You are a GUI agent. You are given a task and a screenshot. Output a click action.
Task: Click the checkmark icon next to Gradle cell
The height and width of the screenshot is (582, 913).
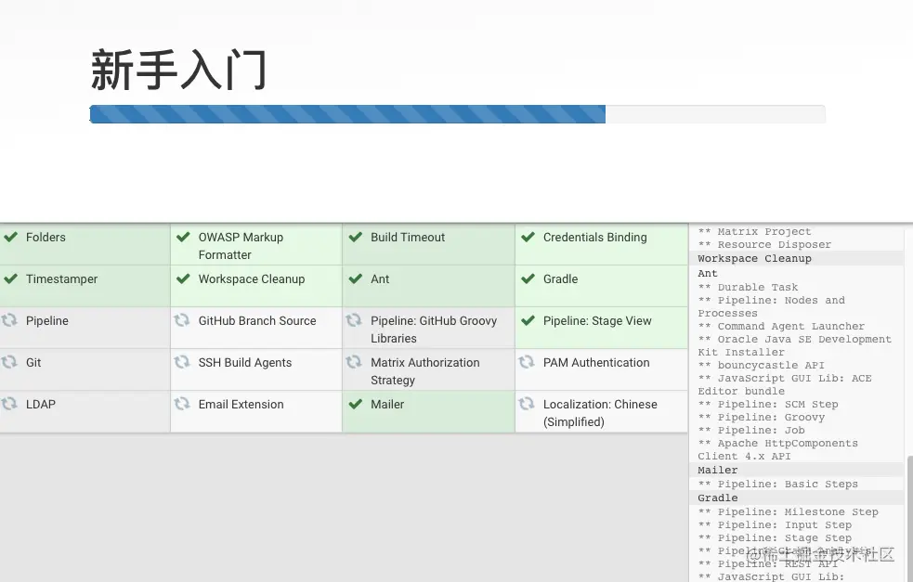click(x=528, y=278)
